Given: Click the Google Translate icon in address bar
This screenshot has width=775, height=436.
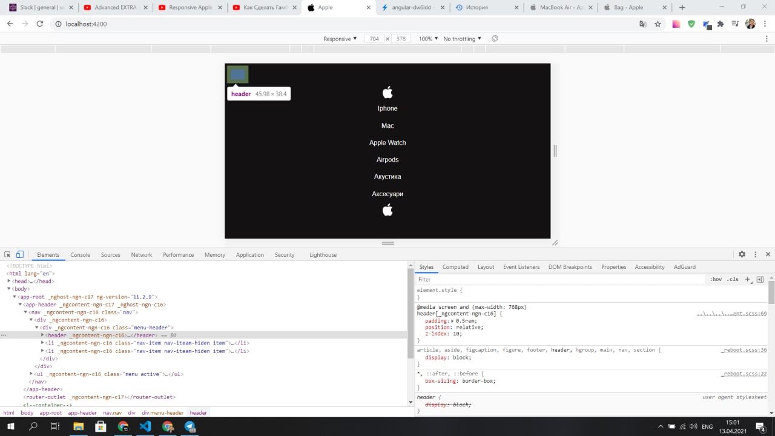Looking at the screenshot, I should tap(643, 24).
